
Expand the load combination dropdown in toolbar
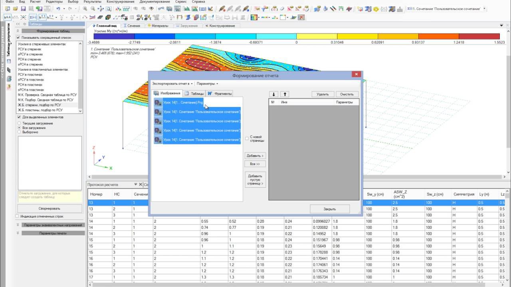[x=485, y=8]
